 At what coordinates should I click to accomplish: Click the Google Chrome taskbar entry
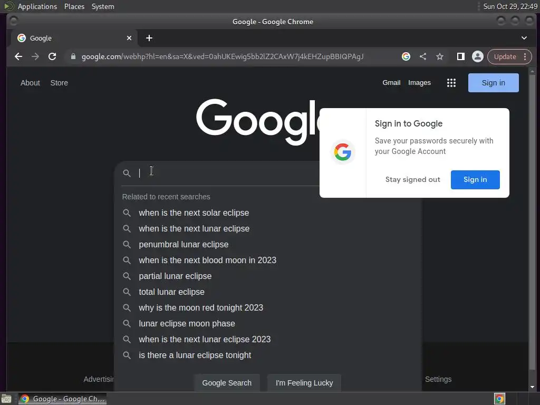[x=62, y=399]
